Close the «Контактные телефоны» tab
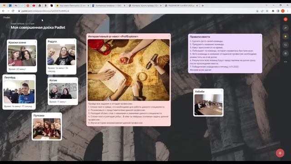291x164 pixels. 124,5
